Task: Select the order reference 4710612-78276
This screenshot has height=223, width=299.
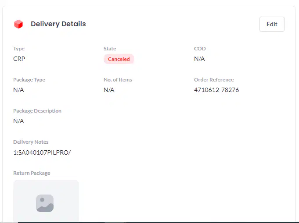Action: [x=216, y=90]
